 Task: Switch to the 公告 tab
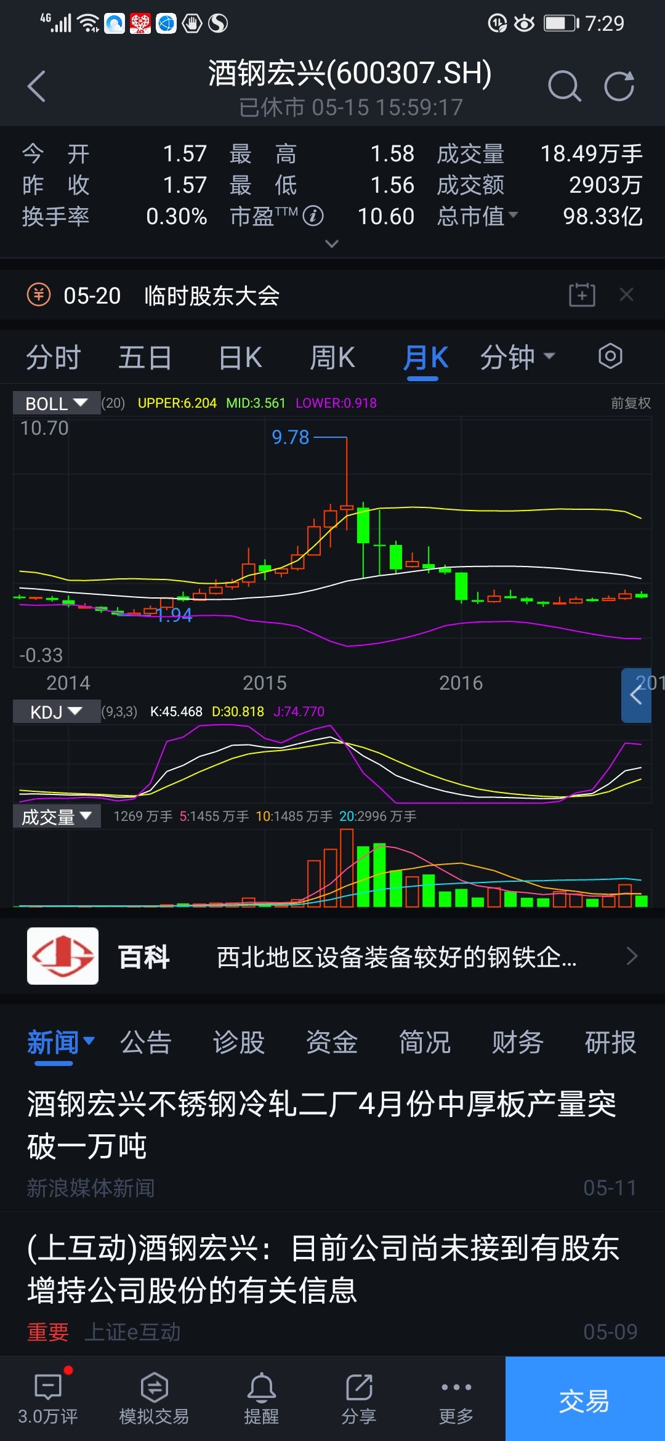[146, 1043]
